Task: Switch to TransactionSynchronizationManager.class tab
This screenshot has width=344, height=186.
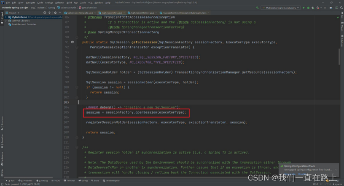Action: [x=184, y=13]
